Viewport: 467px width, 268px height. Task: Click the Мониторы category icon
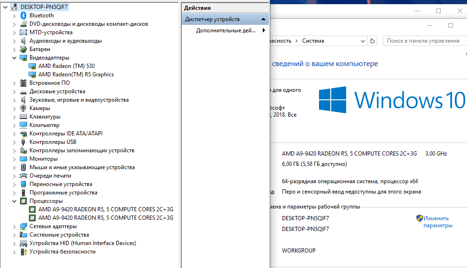point(23,159)
